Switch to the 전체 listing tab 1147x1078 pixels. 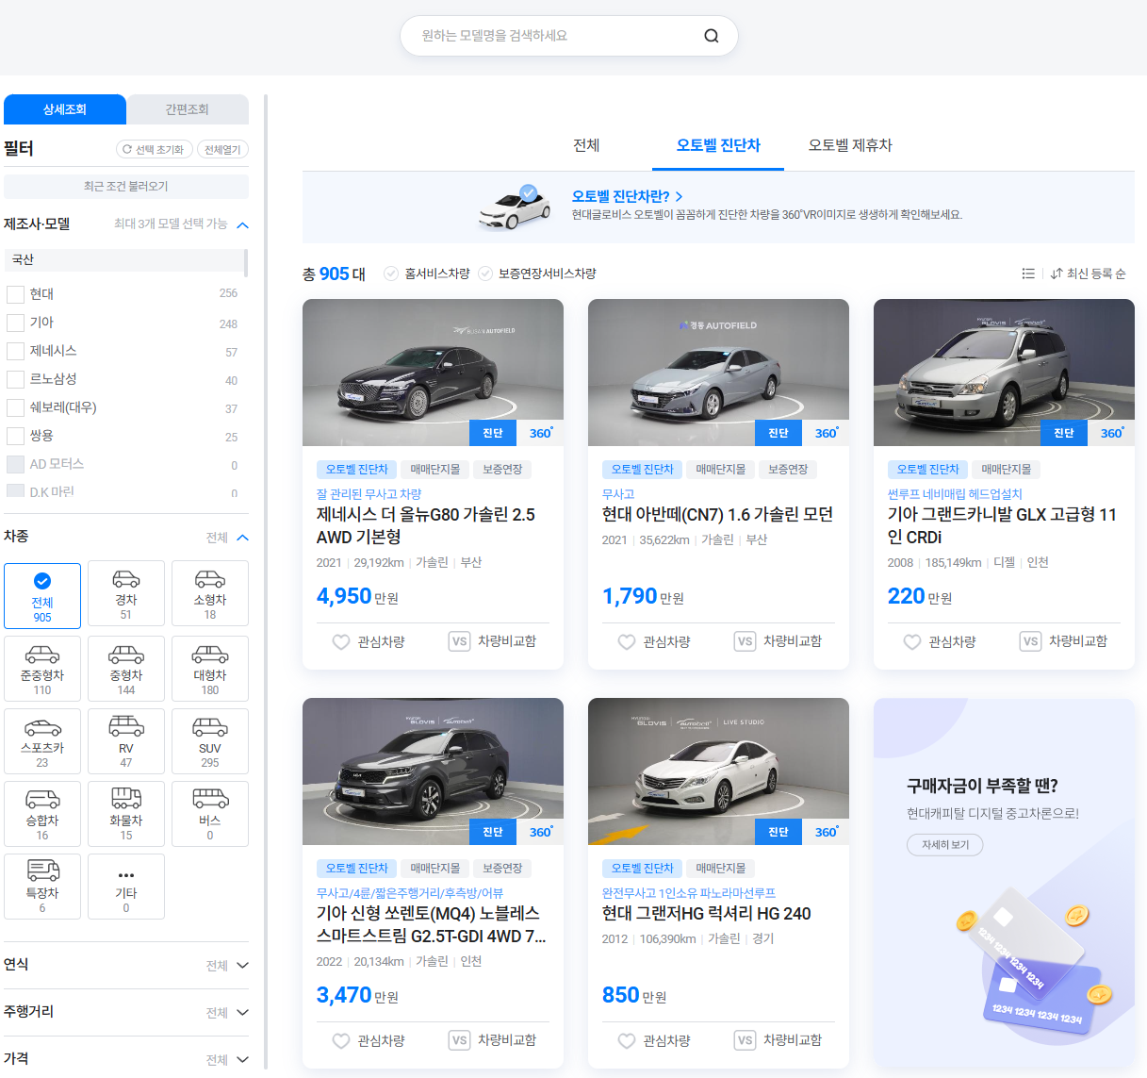click(586, 145)
